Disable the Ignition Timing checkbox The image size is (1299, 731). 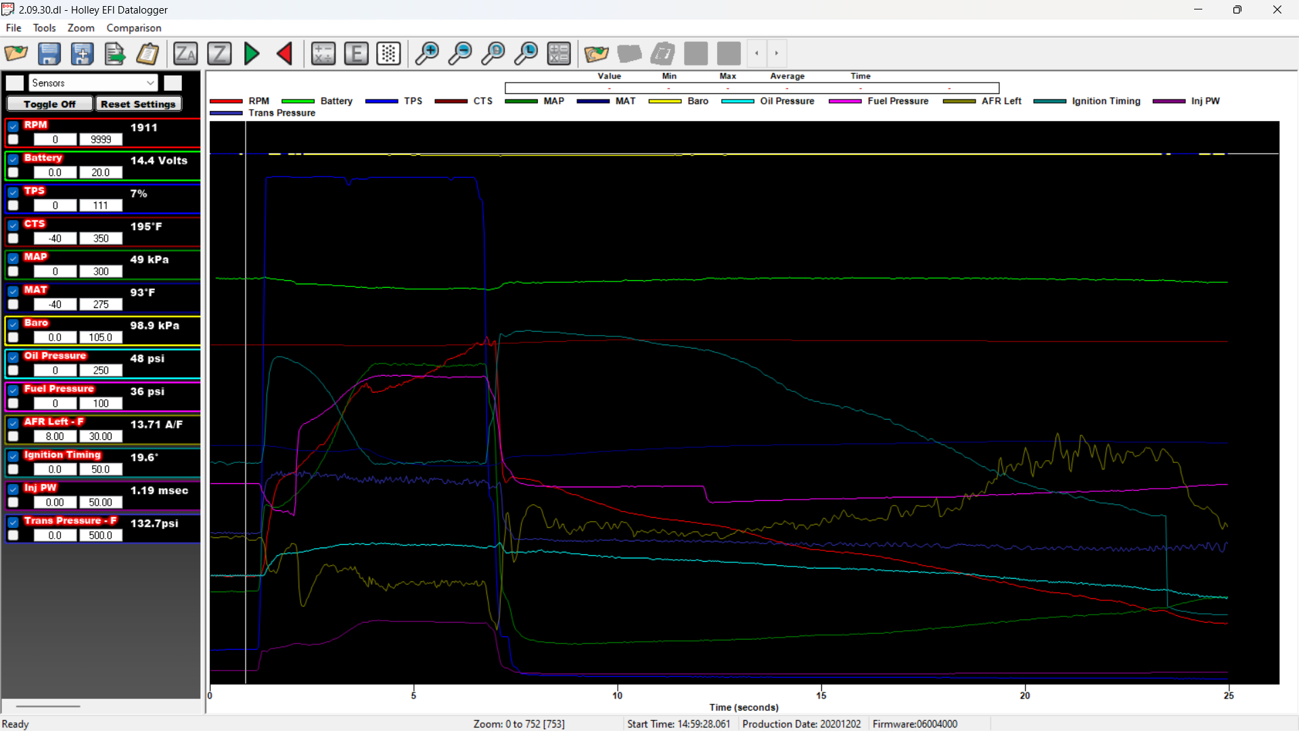[x=14, y=456]
